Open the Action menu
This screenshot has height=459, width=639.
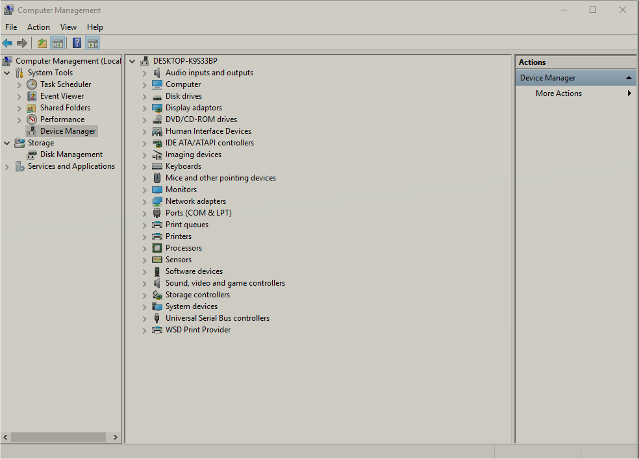38,27
